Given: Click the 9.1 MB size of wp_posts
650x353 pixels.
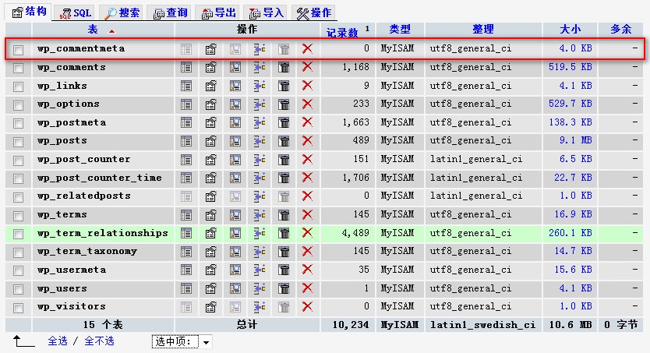Looking at the screenshot, I should click(x=576, y=140).
